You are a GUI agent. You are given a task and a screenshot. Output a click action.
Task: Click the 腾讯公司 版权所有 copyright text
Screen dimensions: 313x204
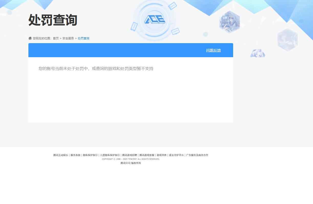point(131,163)
